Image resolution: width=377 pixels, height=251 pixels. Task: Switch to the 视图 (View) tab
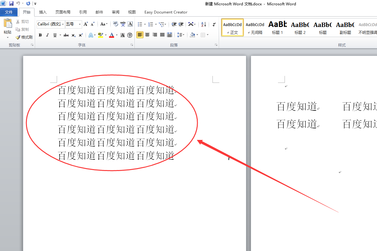point(132,12)
